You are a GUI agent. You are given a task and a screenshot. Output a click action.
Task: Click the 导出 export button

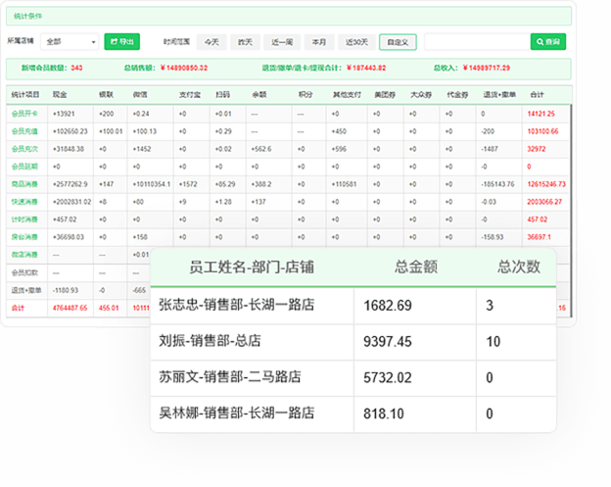(122, 42)
